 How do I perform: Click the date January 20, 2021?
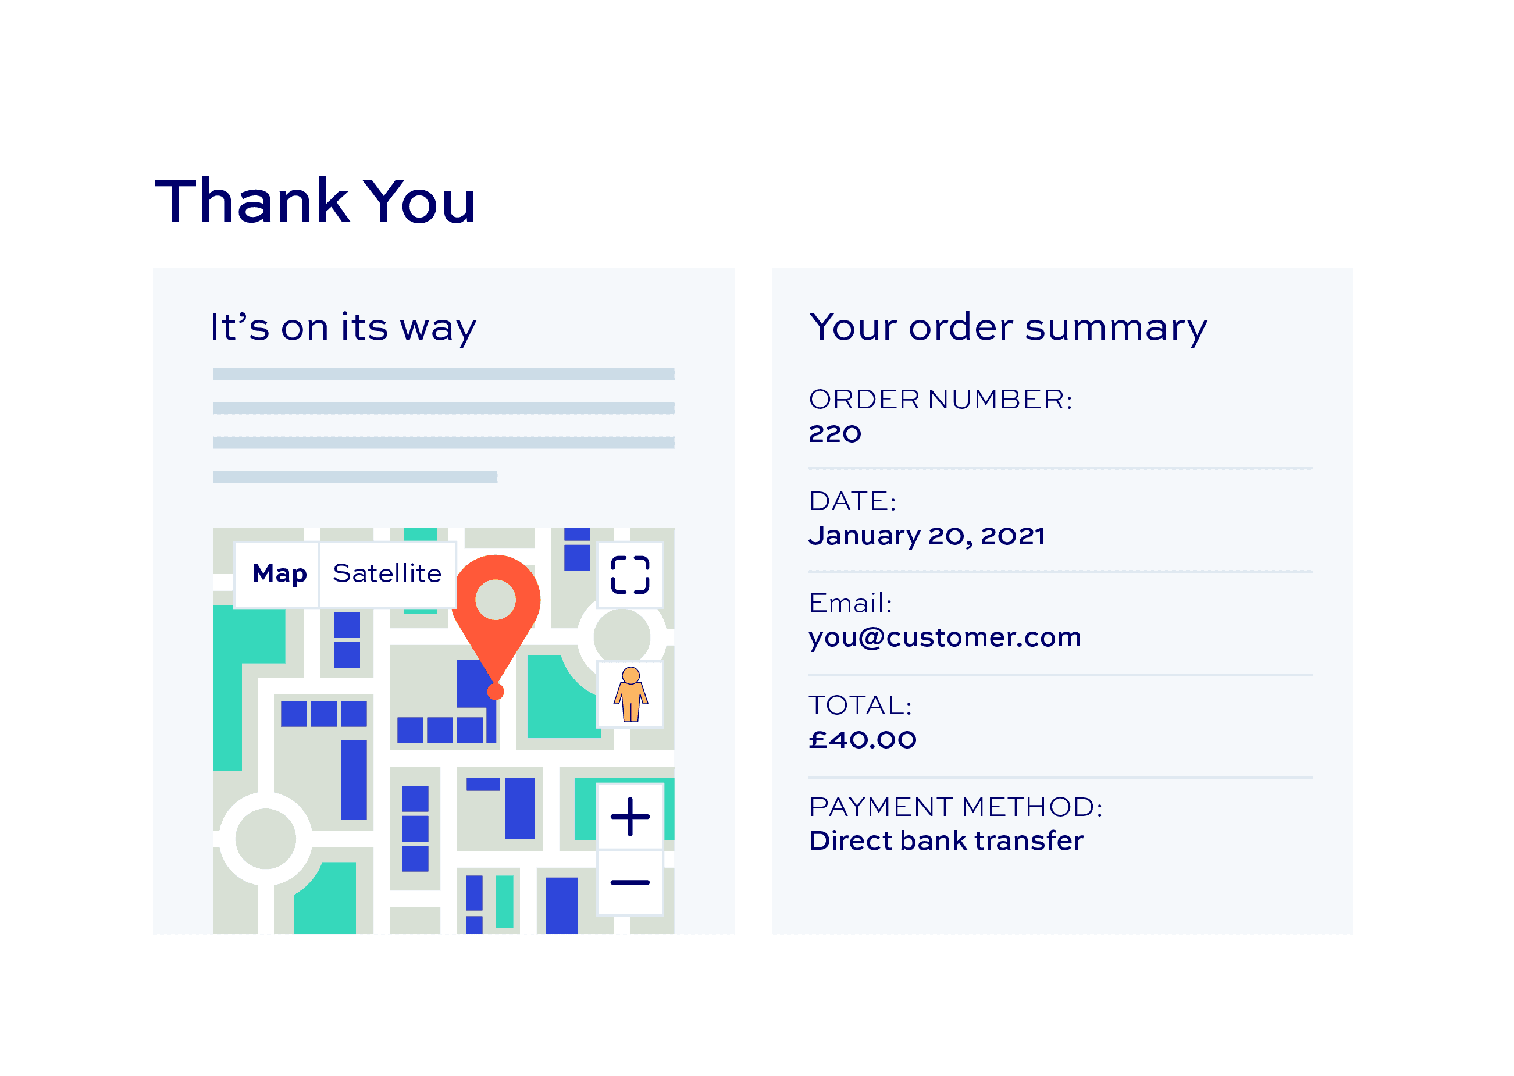pyautogui.click(x=927, y=536)
